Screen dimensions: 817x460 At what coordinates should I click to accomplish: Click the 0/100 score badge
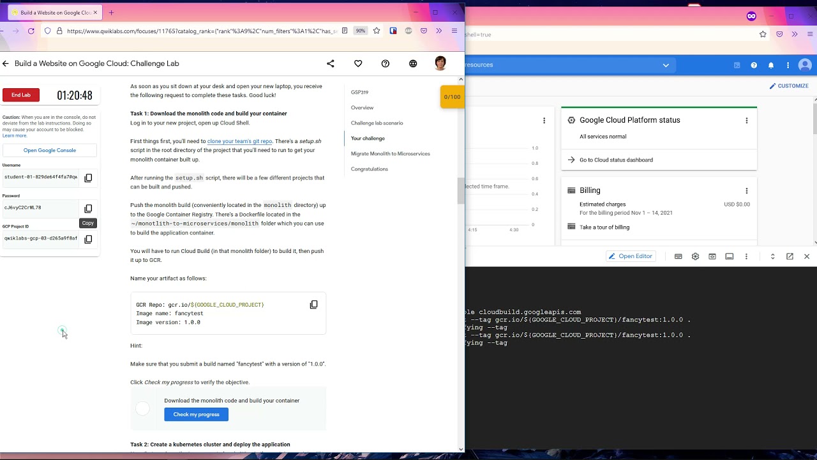452,97
